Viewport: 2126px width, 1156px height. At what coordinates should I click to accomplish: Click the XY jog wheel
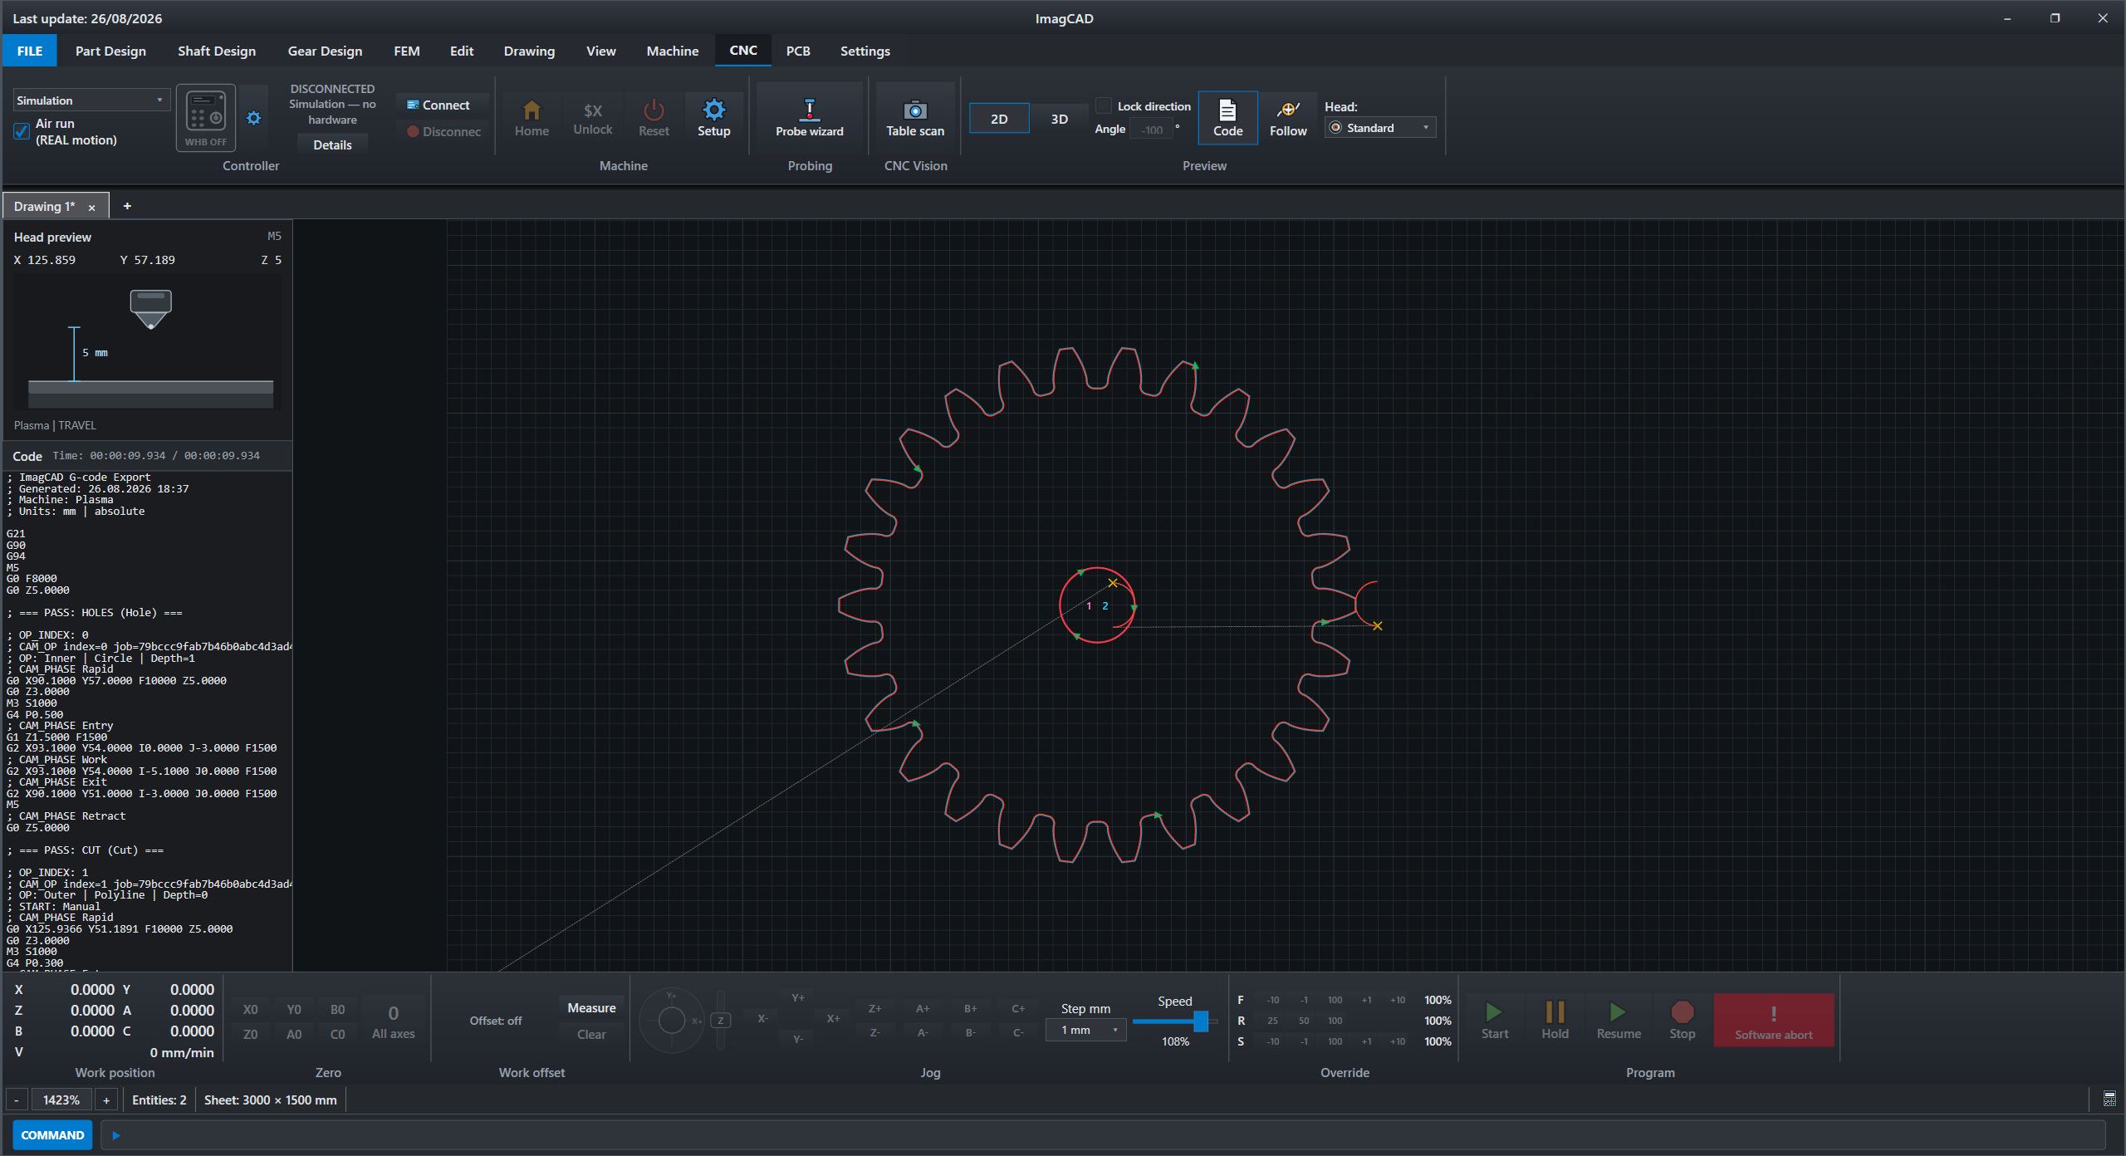coord(671,1020)
